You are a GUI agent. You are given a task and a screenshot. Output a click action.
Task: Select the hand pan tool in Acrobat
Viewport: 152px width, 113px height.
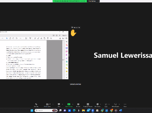coord(10,38)
